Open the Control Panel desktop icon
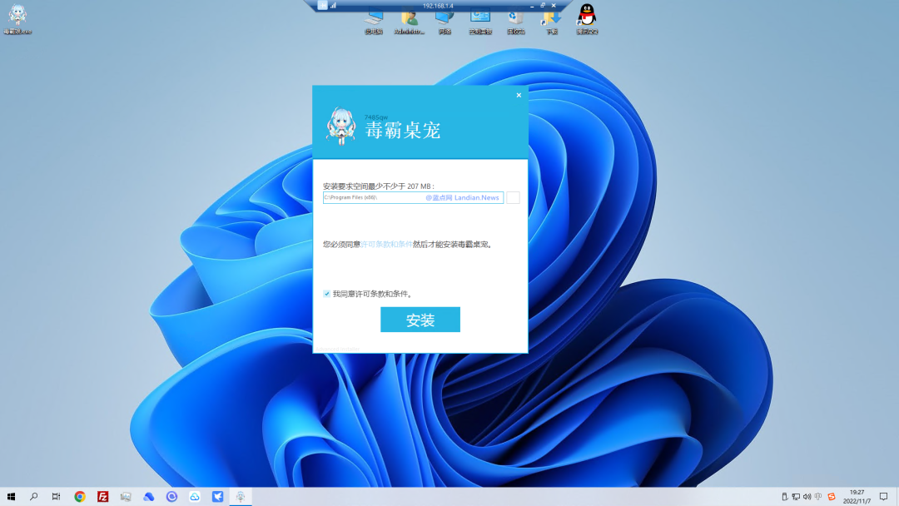899x506 pixels. point(480,23)
